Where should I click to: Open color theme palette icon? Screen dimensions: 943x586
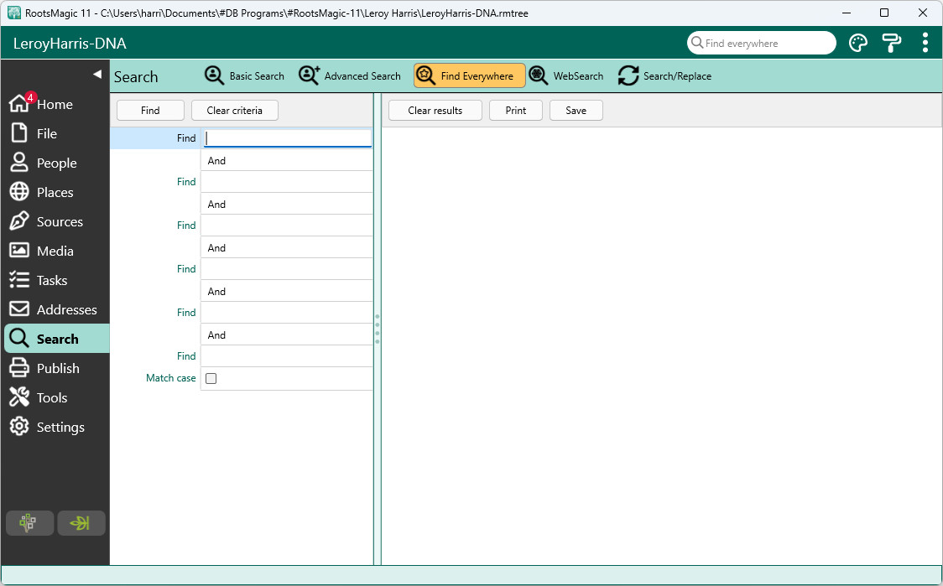click(858, 44)
